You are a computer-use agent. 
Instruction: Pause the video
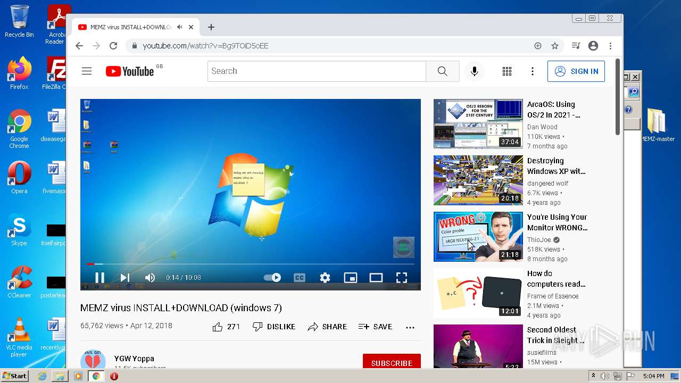99,277
